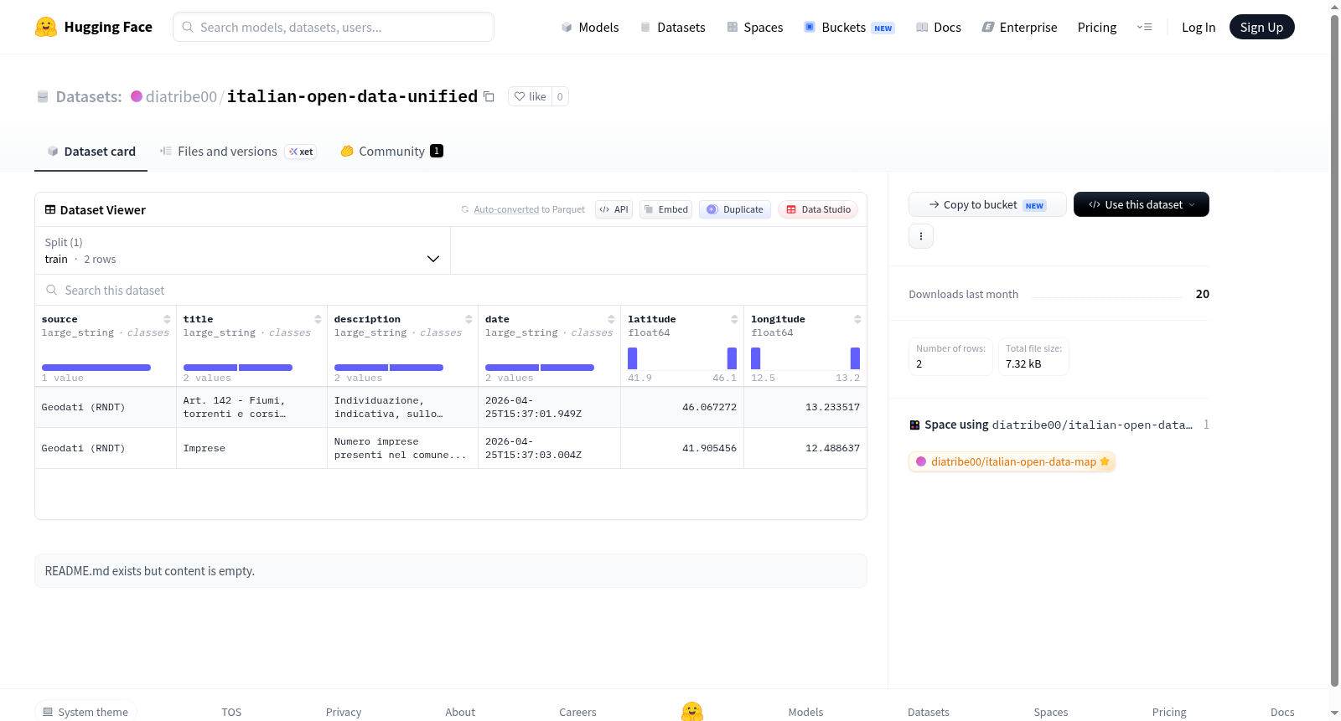Viewport: 1341px width, 721px height.
Task: Go to Models in top navigation
Action: pyautogui.click(x=590, y=27)
